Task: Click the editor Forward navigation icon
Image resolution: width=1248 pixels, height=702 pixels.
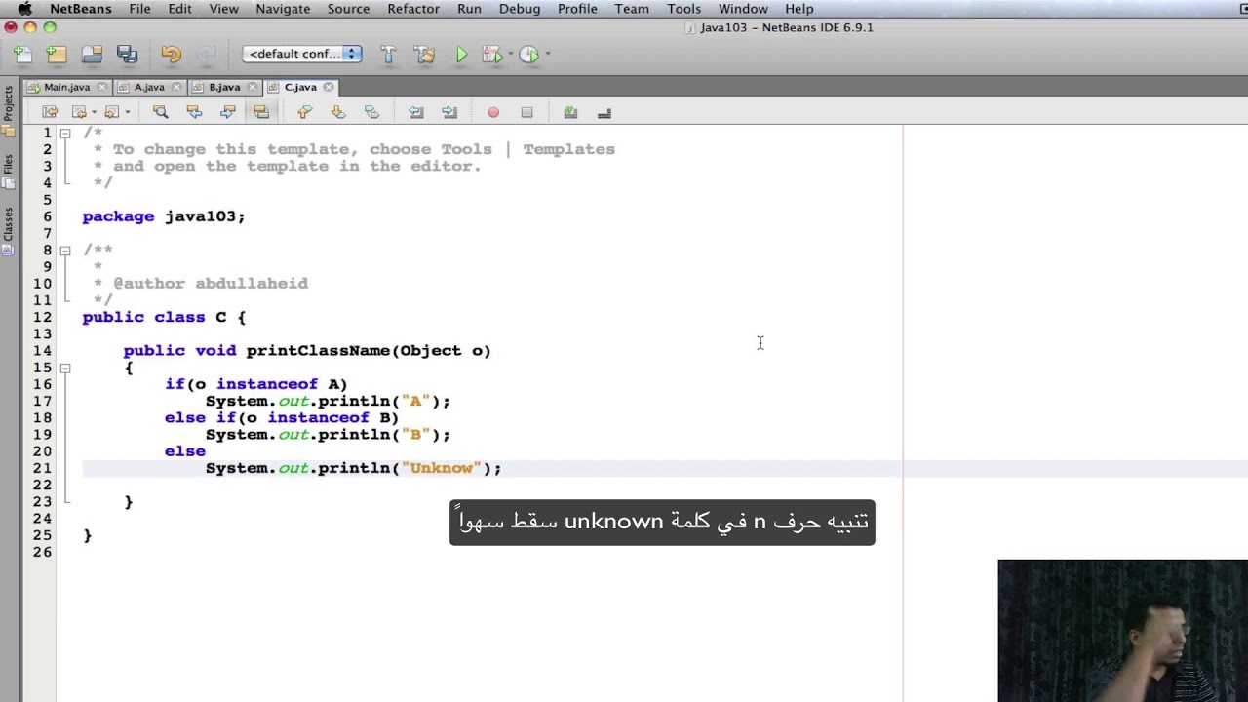Action: point(111,112)
